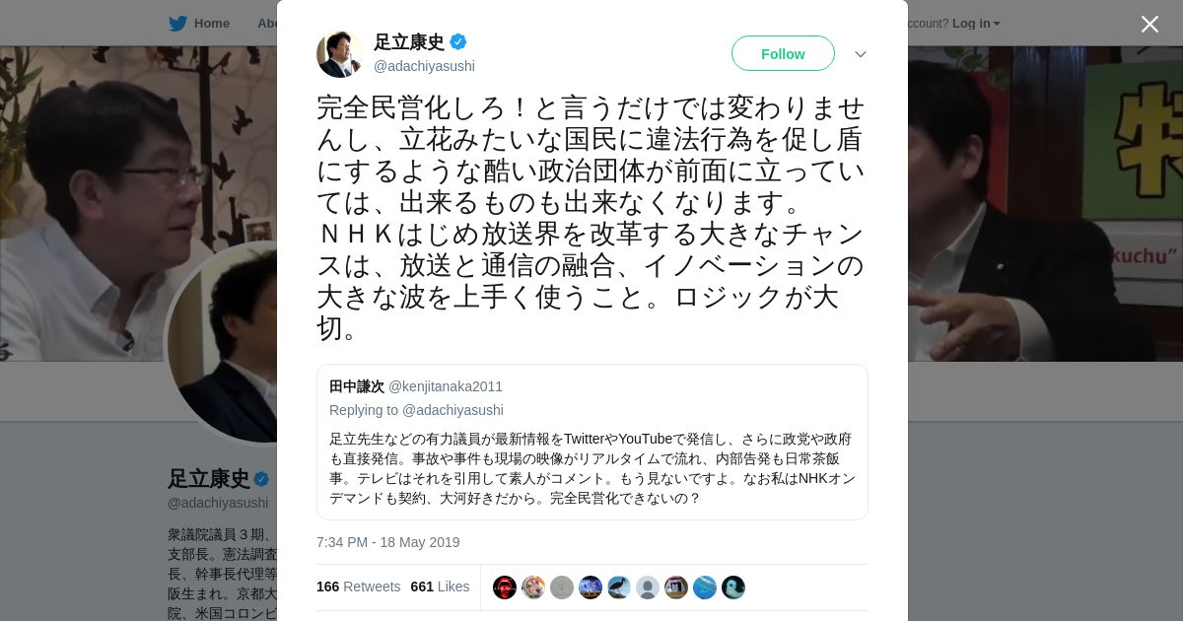The height and width of the screenshot is (621, 1183).
Task: Click the default silhouette liker avatar
Action: tap(648, 587)
